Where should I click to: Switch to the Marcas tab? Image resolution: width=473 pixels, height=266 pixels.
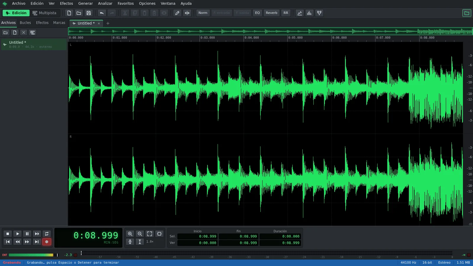(x=59, y=23)
